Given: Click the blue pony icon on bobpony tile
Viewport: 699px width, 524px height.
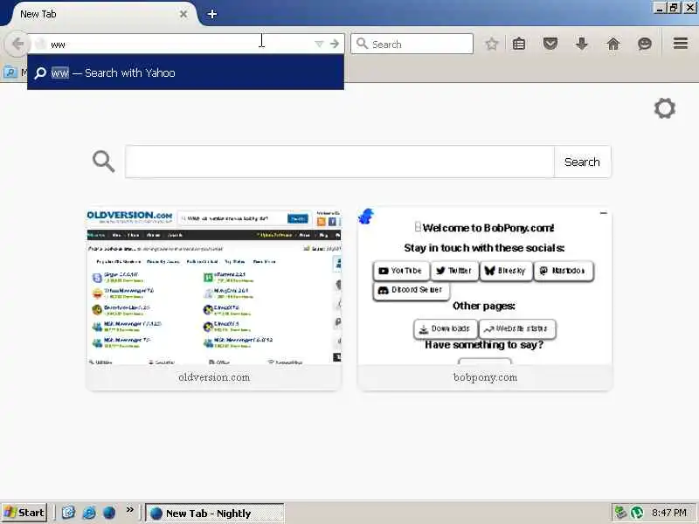Looking at the screenshot, I should [x=366, y=217].
